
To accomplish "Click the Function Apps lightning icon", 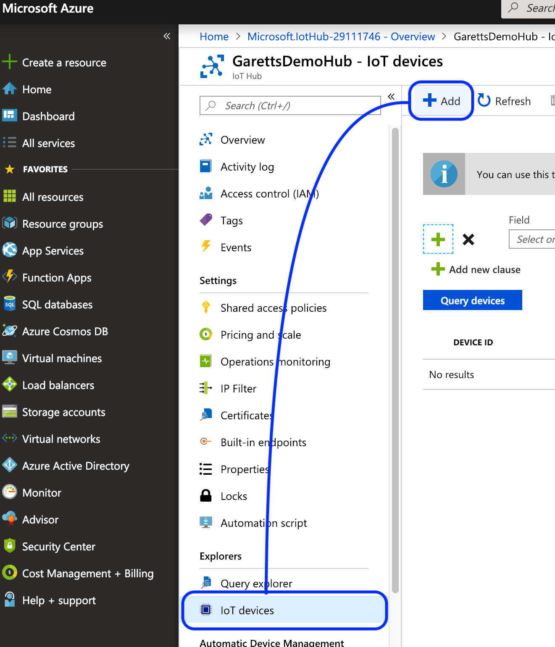I will [x=9, y=277].
